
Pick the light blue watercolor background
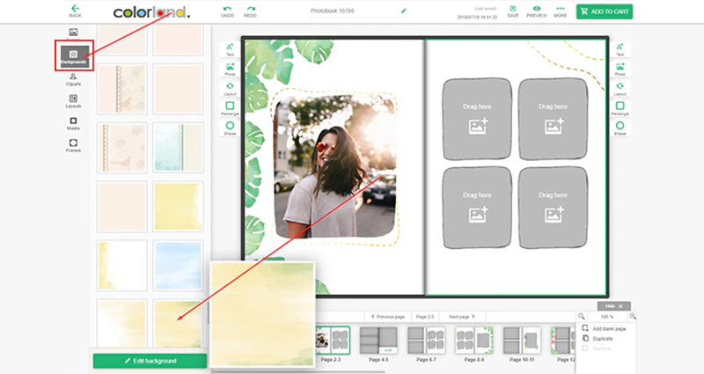178,266
